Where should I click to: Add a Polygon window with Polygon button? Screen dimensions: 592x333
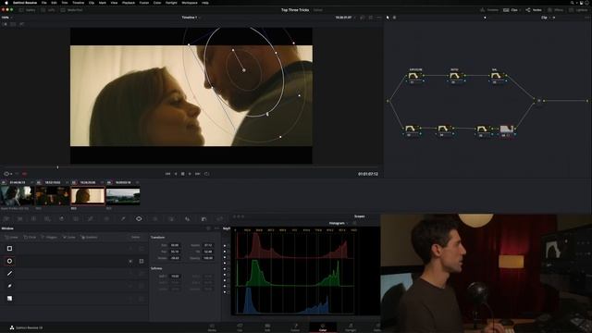(49, 237)
